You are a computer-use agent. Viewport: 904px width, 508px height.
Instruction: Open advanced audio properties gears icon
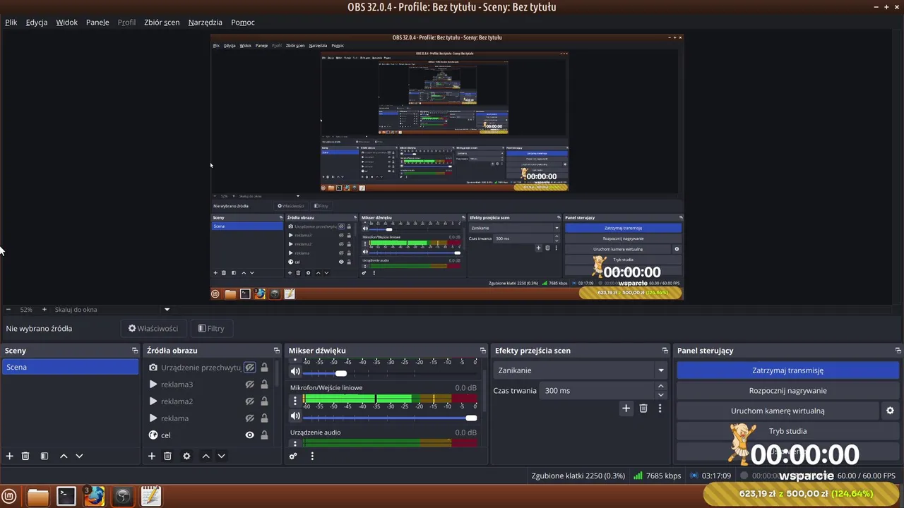[293, 456]
